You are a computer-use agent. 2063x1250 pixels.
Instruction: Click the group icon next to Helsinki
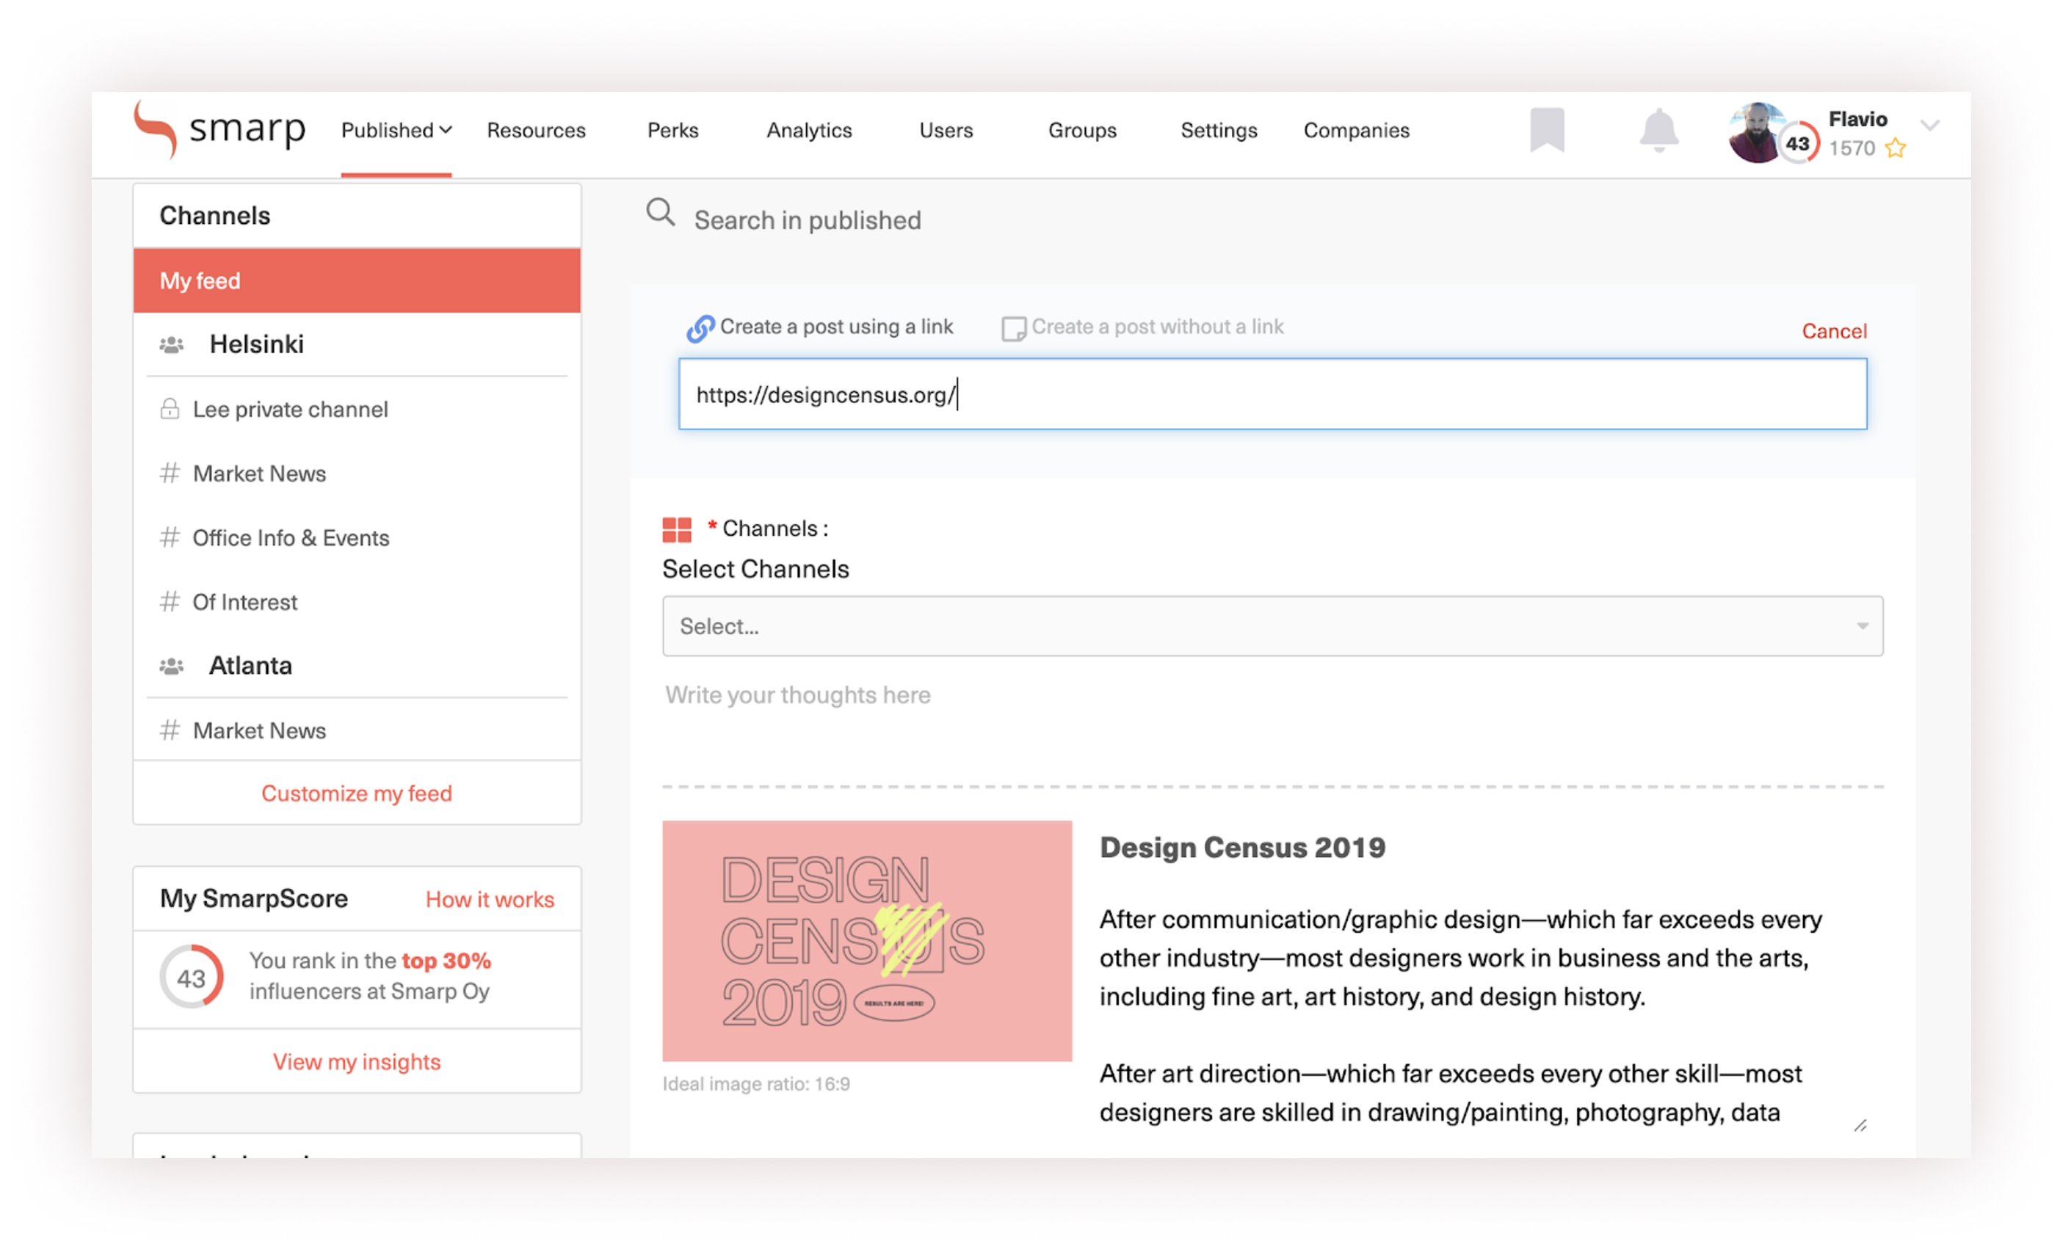[172, 344]
